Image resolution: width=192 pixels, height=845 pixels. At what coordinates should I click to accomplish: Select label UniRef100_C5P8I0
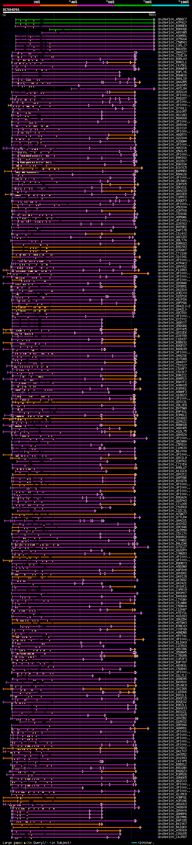click(172, 445)
